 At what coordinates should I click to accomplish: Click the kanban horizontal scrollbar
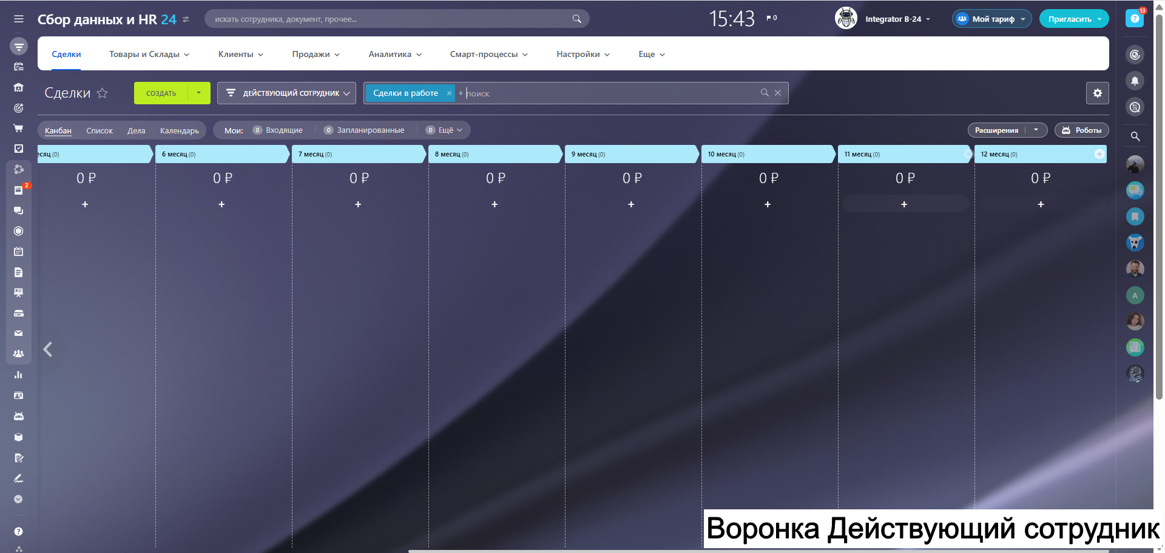point(758,551)
